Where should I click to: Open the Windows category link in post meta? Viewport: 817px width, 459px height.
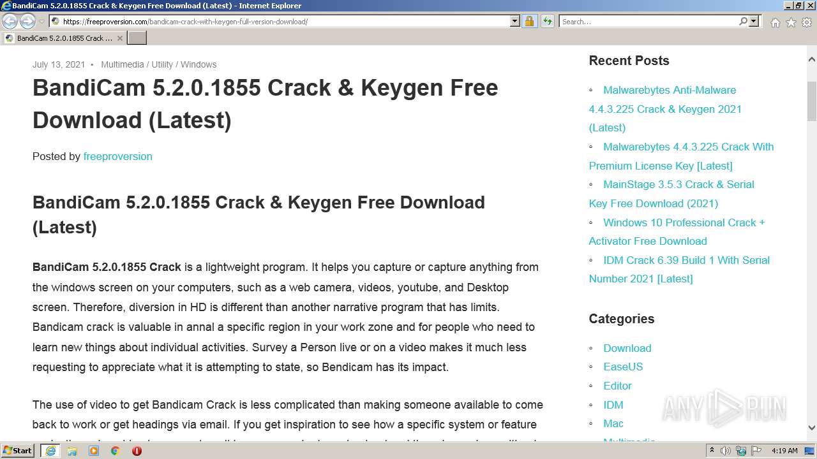(x=199, y=64)
